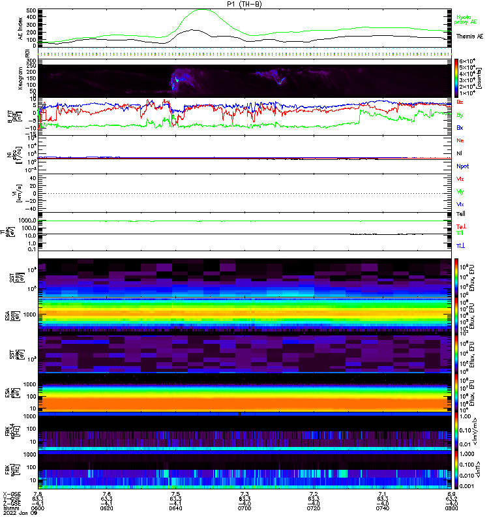
Task: Click the FBK nT color bar
Action: point(456,470)
